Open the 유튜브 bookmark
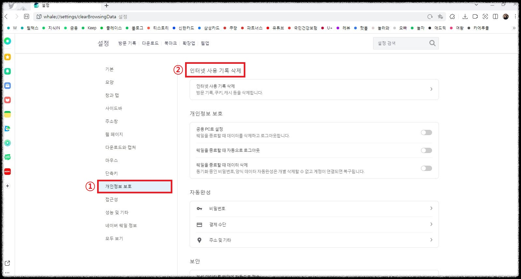 (x=275, y=28)
